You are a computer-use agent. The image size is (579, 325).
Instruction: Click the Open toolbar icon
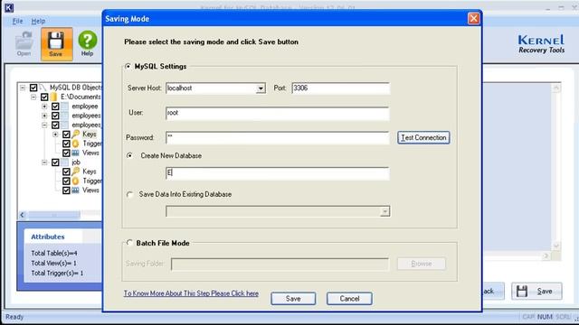pos(24,43)
